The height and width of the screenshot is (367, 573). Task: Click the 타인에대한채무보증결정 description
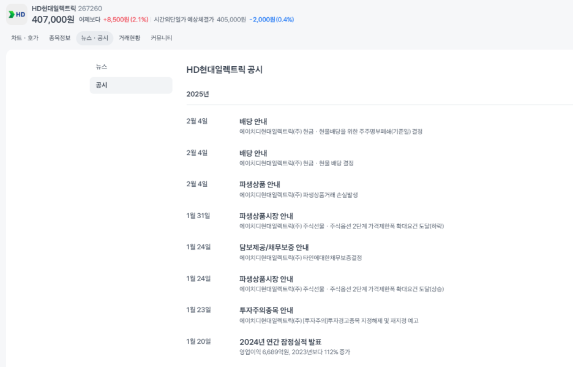pyautogui.click(x=301, y=258)
